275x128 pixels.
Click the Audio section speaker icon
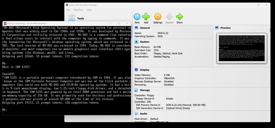click(x=136, y=114)
